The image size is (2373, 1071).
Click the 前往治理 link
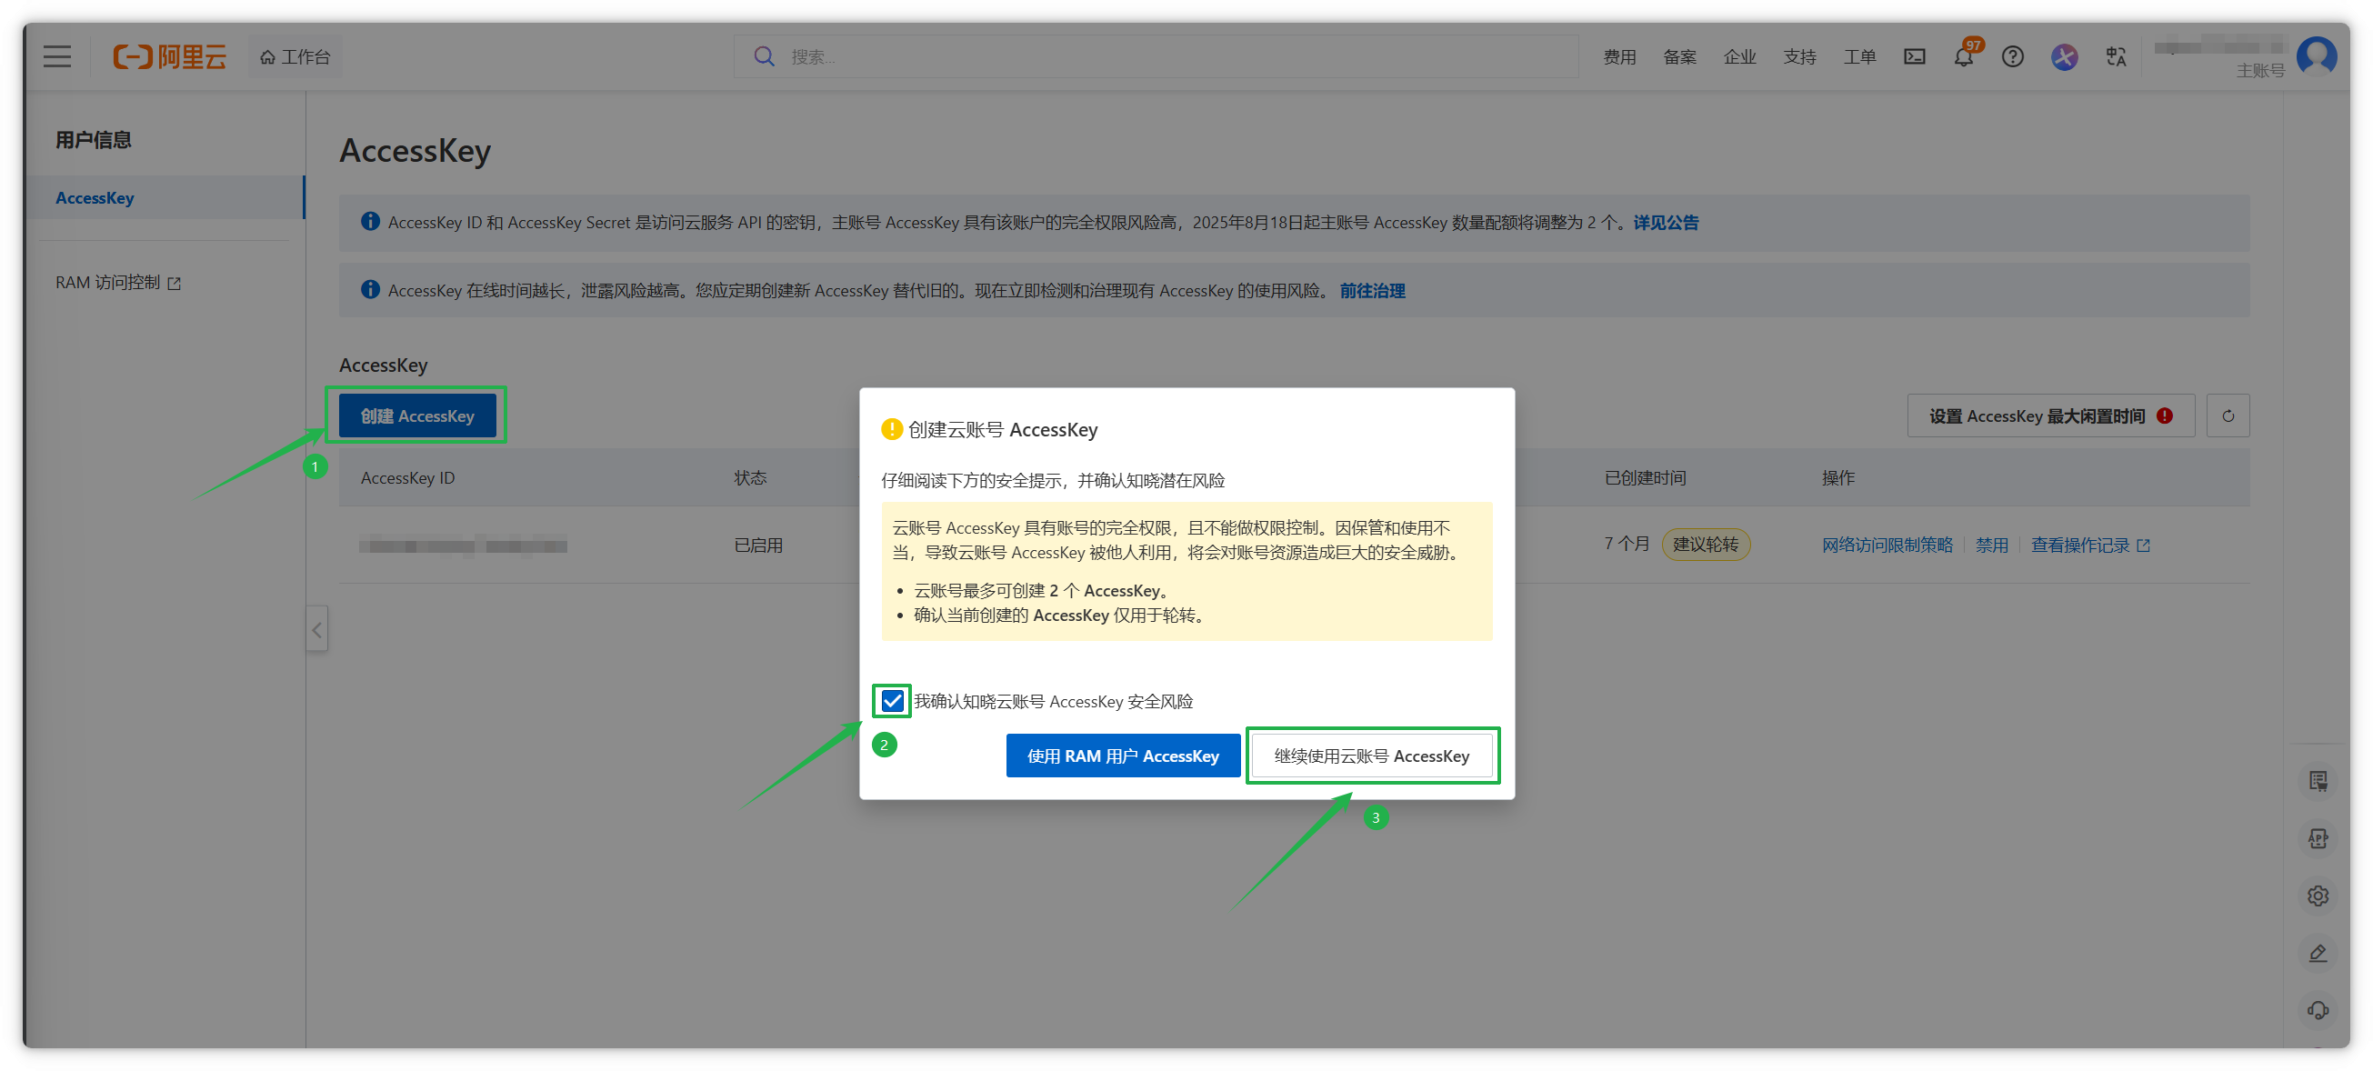[1372, 291]
